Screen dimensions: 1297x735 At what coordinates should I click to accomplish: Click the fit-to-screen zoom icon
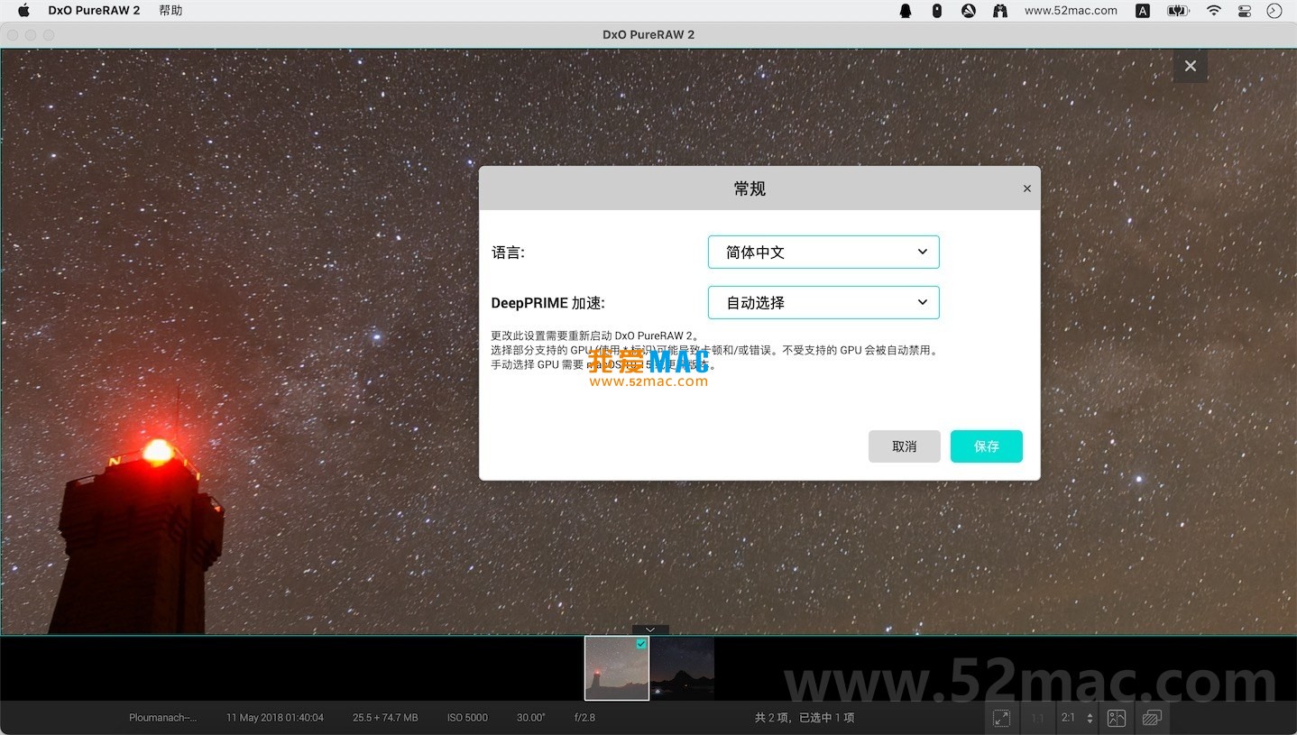[x=1001, y=718]
